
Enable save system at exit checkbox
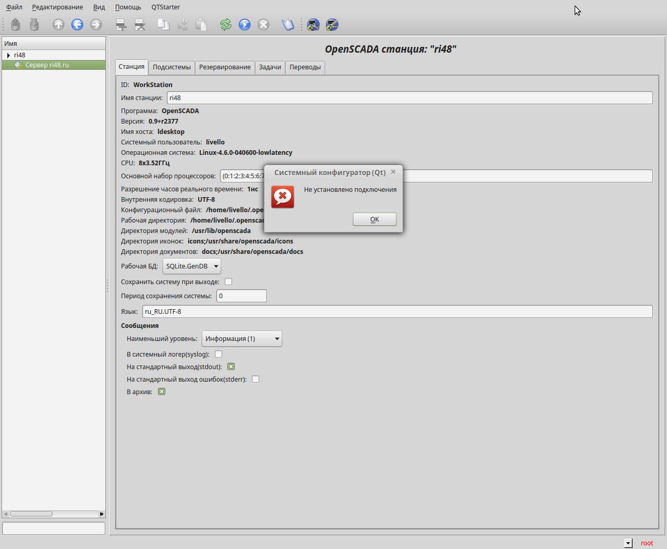coord(228,282)
